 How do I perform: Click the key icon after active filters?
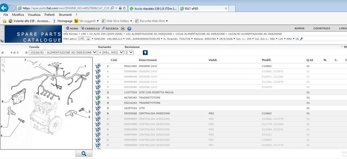point(301,39)
